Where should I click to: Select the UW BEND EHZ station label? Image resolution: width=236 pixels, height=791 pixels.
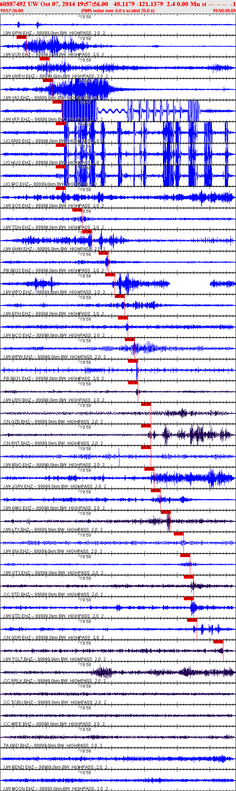56,767
